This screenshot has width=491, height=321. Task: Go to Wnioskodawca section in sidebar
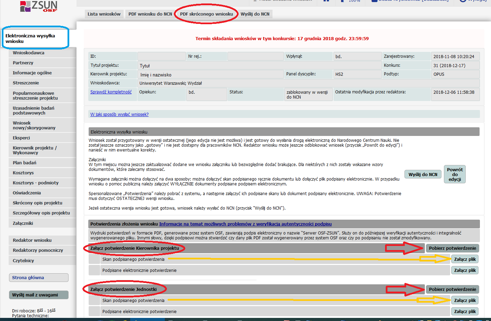(28, 53)
